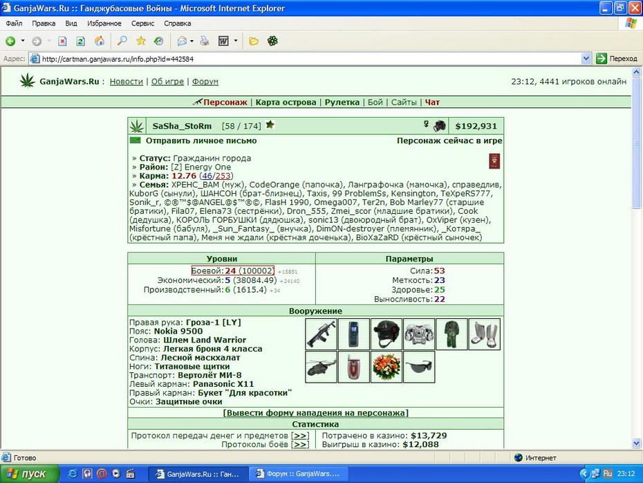Click the Back arrow in IE toolbar
Viewport: 643px width, 483px height.
(10, 41)
